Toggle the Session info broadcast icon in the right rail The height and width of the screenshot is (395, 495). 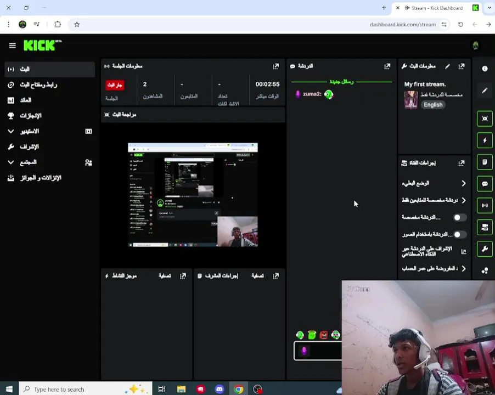[x=485, y=205]
